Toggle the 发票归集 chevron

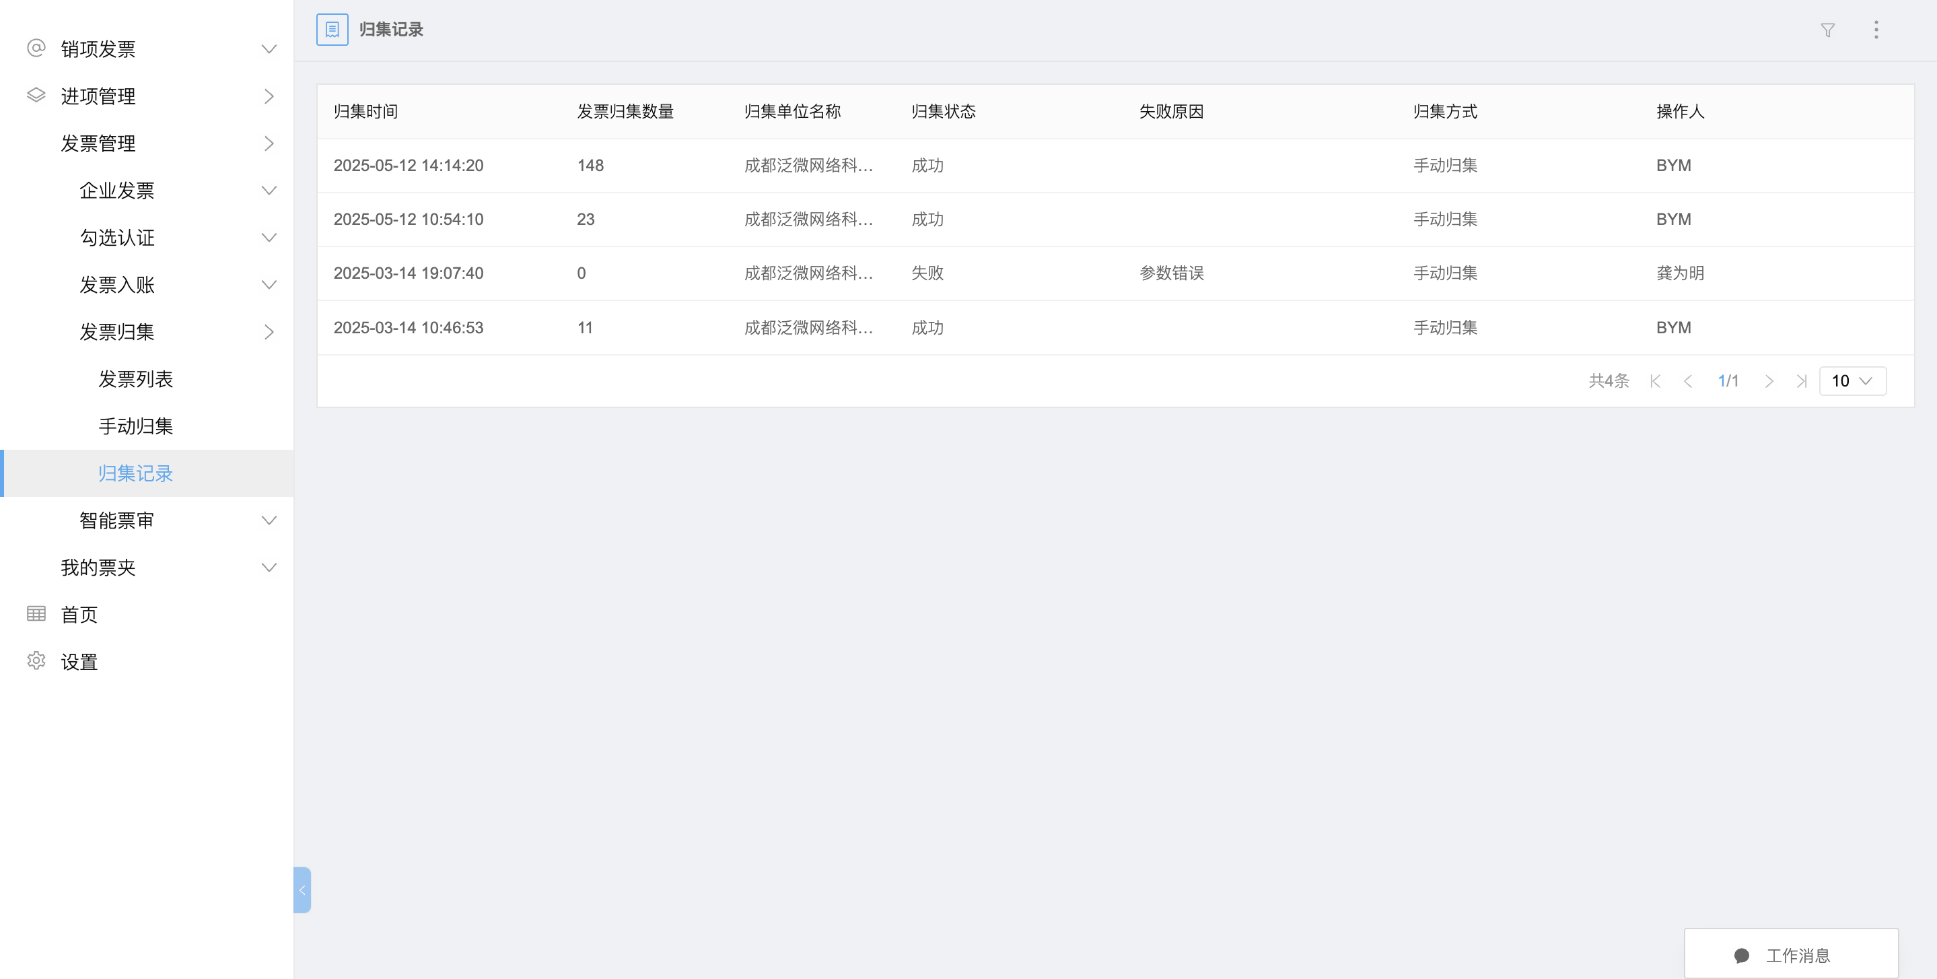tap(269, 332)
